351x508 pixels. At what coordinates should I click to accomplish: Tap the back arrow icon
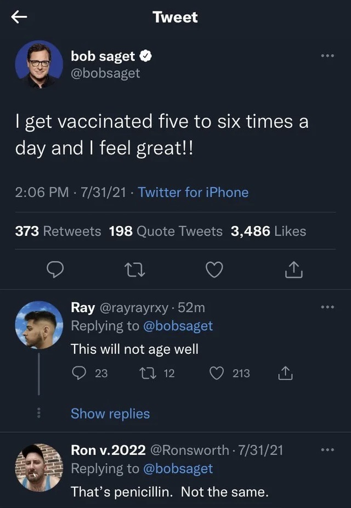coord(19,18)
